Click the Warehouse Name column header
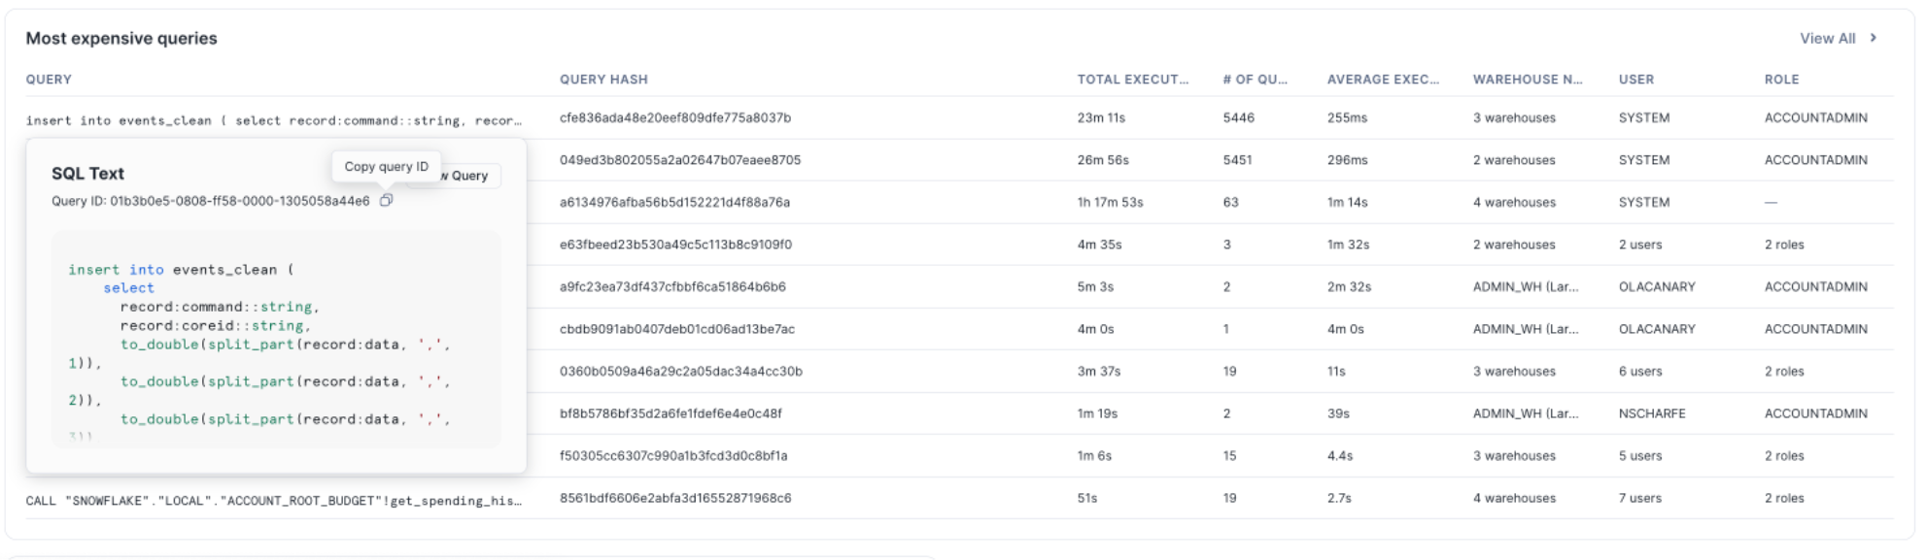Image resolution: width=1927 pixels, height=560 pixels. 1527,80
